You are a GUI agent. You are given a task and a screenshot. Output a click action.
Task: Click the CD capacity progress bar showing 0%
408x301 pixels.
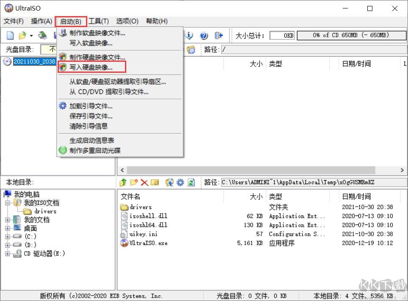[x=351, y=36]
